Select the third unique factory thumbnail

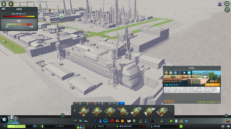110,111
